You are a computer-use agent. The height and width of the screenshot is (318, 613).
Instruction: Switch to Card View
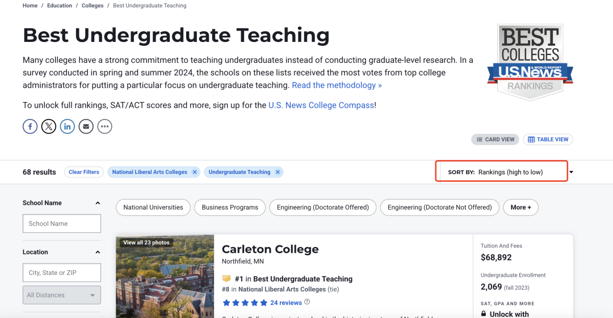tap(496, 139)
